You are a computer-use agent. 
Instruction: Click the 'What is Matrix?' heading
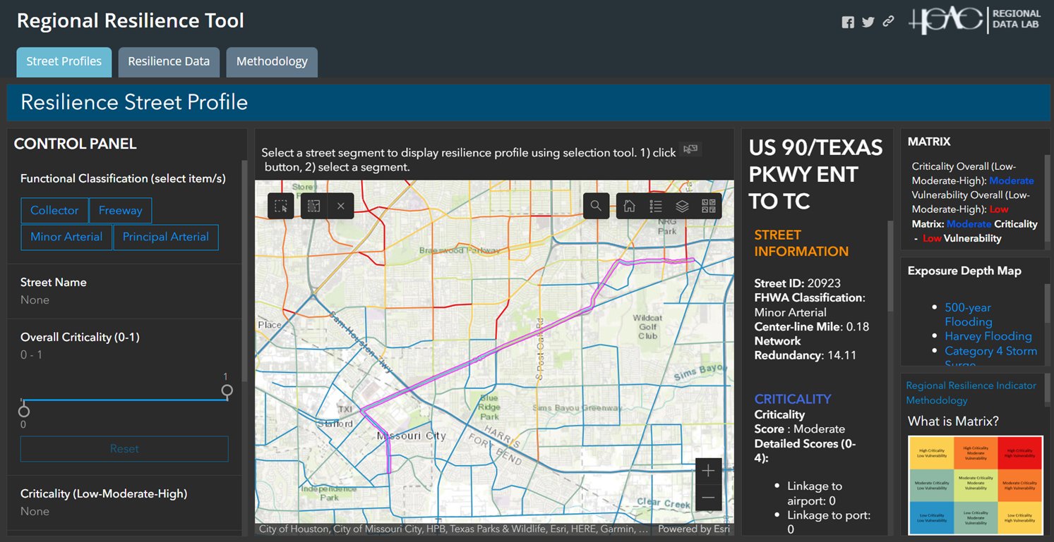pyautogui.click(x=953, y=421)
